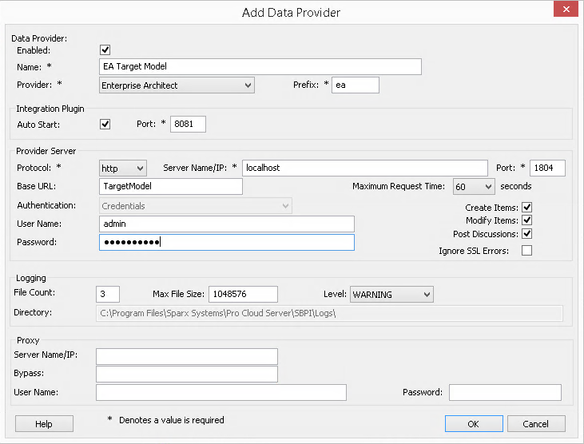This screenshot has width=584, height=444.
Task: Uncheck the Enabled checkbox
Action: click(105, 50)
